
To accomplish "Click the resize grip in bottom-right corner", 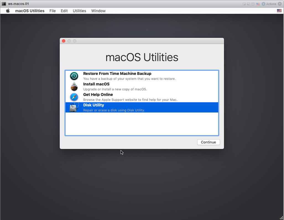I will (281, 218).
